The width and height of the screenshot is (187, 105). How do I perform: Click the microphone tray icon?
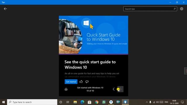coord(150,102)
